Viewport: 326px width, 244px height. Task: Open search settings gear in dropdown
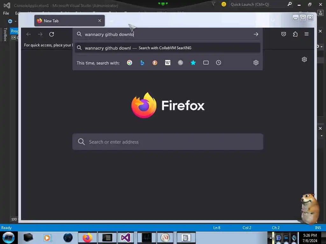pyautogui.click(x=256, y=63)
